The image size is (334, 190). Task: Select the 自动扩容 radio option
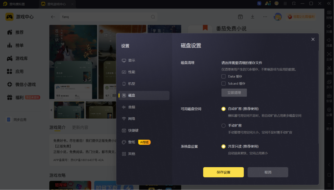224,109
